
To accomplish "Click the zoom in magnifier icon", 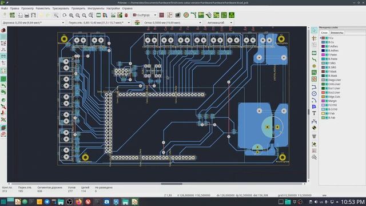I will pos(71,15).
